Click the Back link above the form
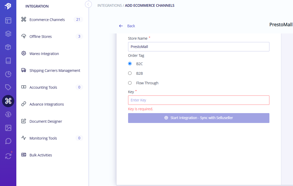The width and height of the screenshot is (293, 186). [x=131, y=26]
